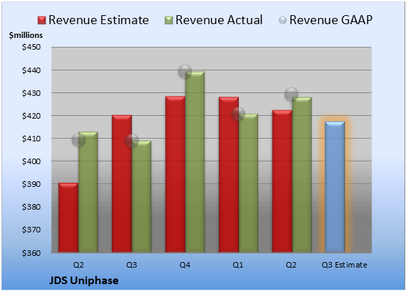This screenshot has height=291, width=406.
Task: Click the gray Revenue GAAP legend marker
Action: point(283,21)
